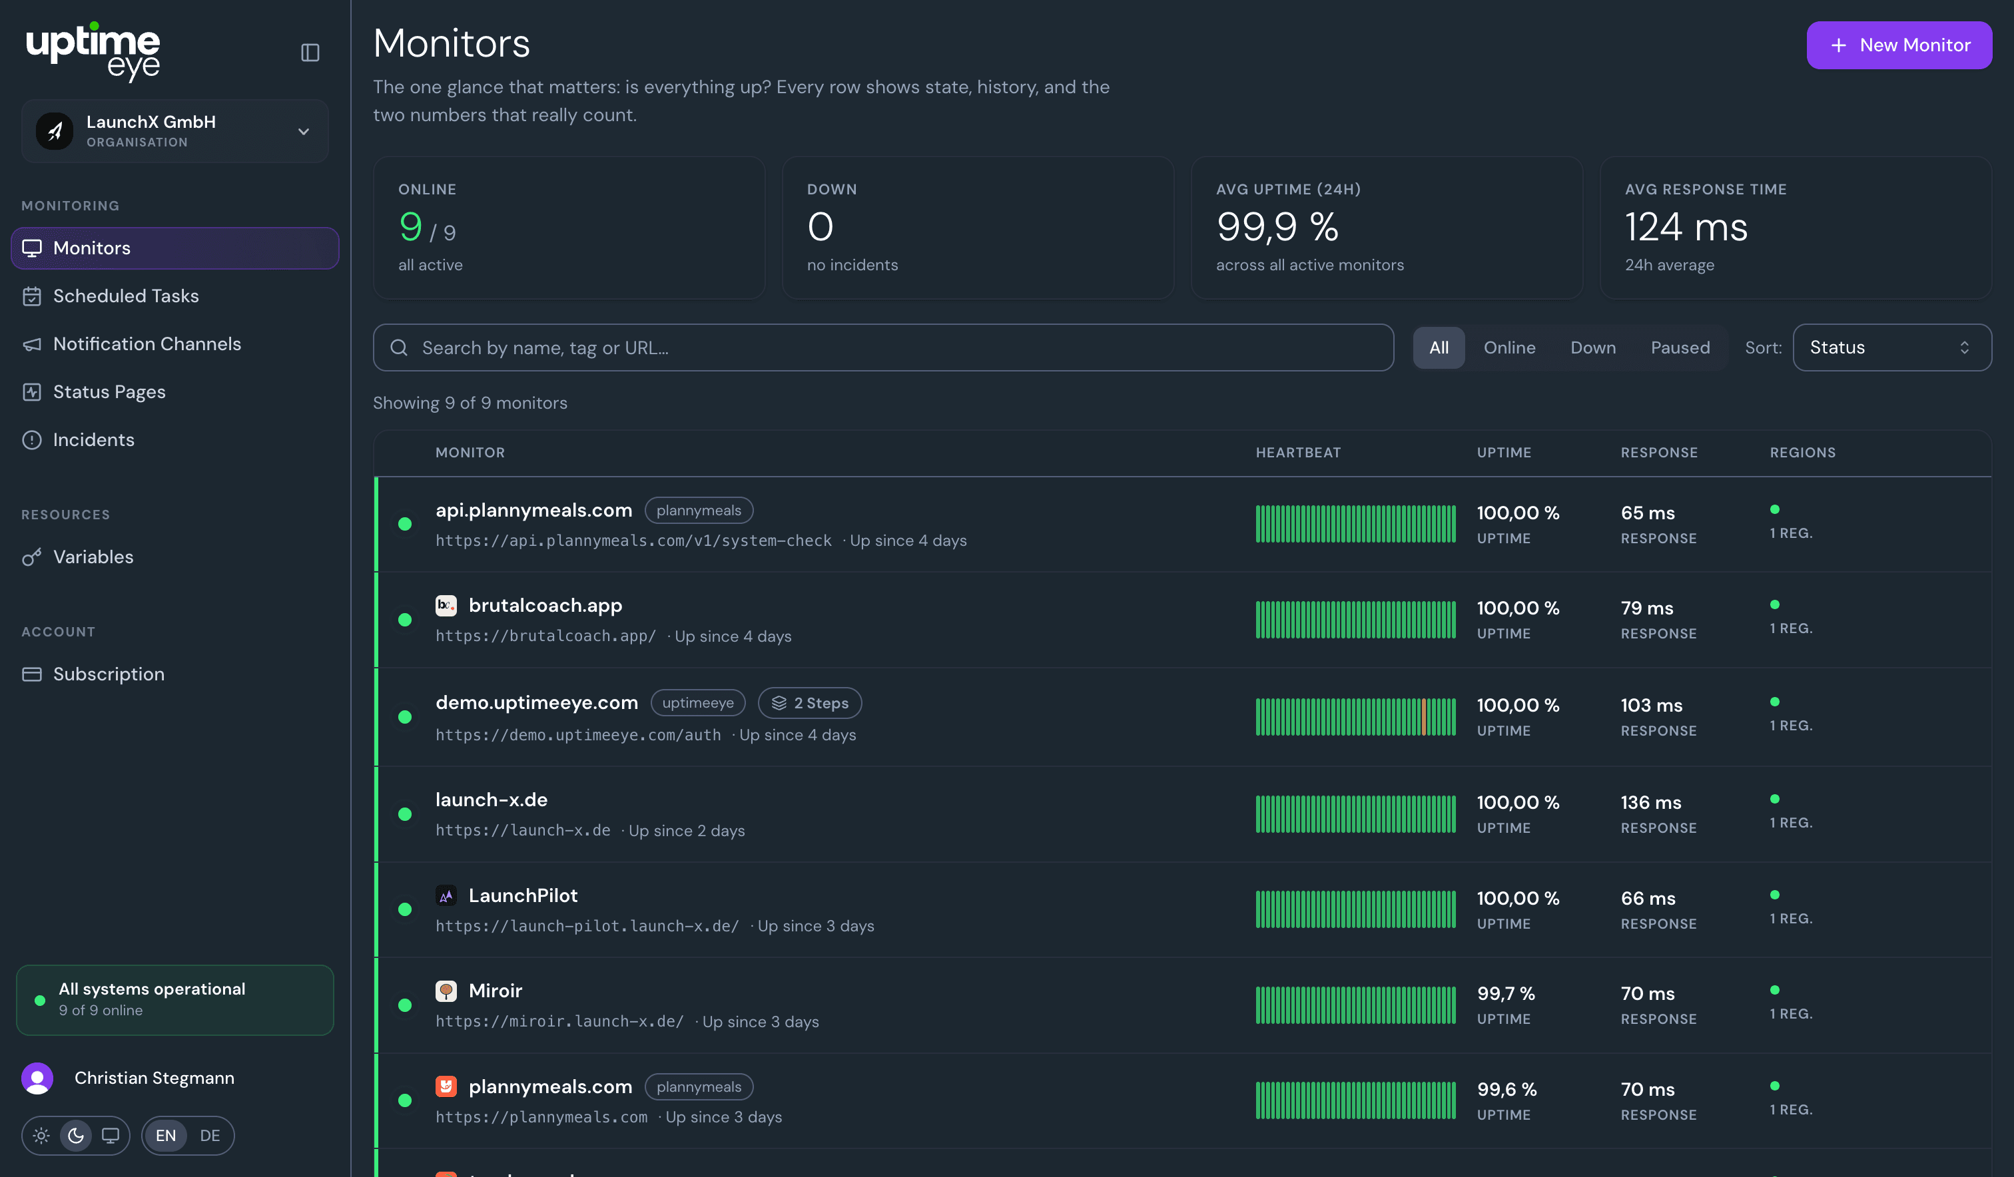Click the Notification Channels megaphone icon
The width and height of the screenshot is (2014, 1177).
(32, 344)
